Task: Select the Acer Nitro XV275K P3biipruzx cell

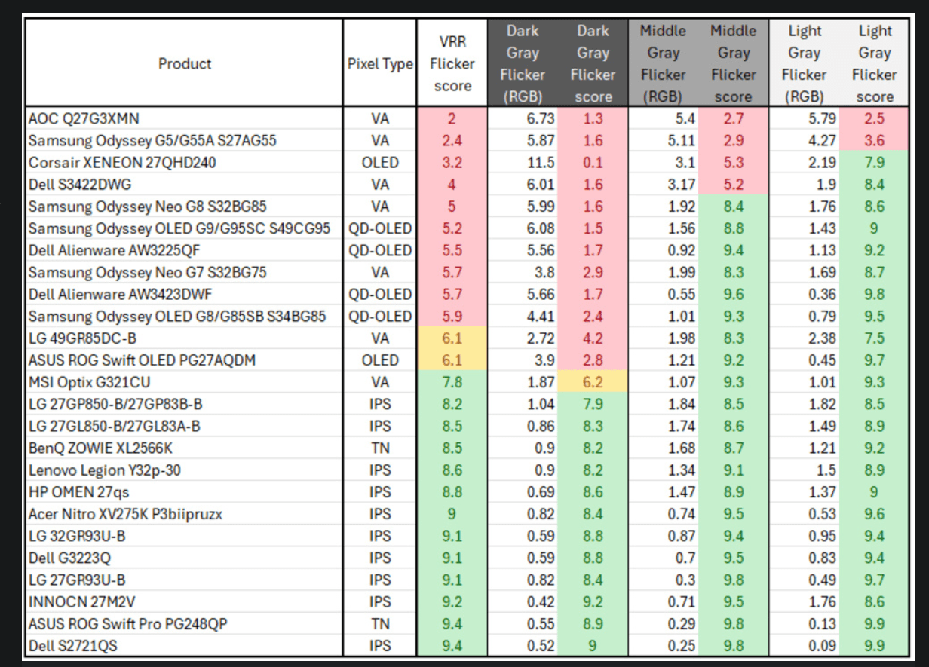Action: point(185,514)
